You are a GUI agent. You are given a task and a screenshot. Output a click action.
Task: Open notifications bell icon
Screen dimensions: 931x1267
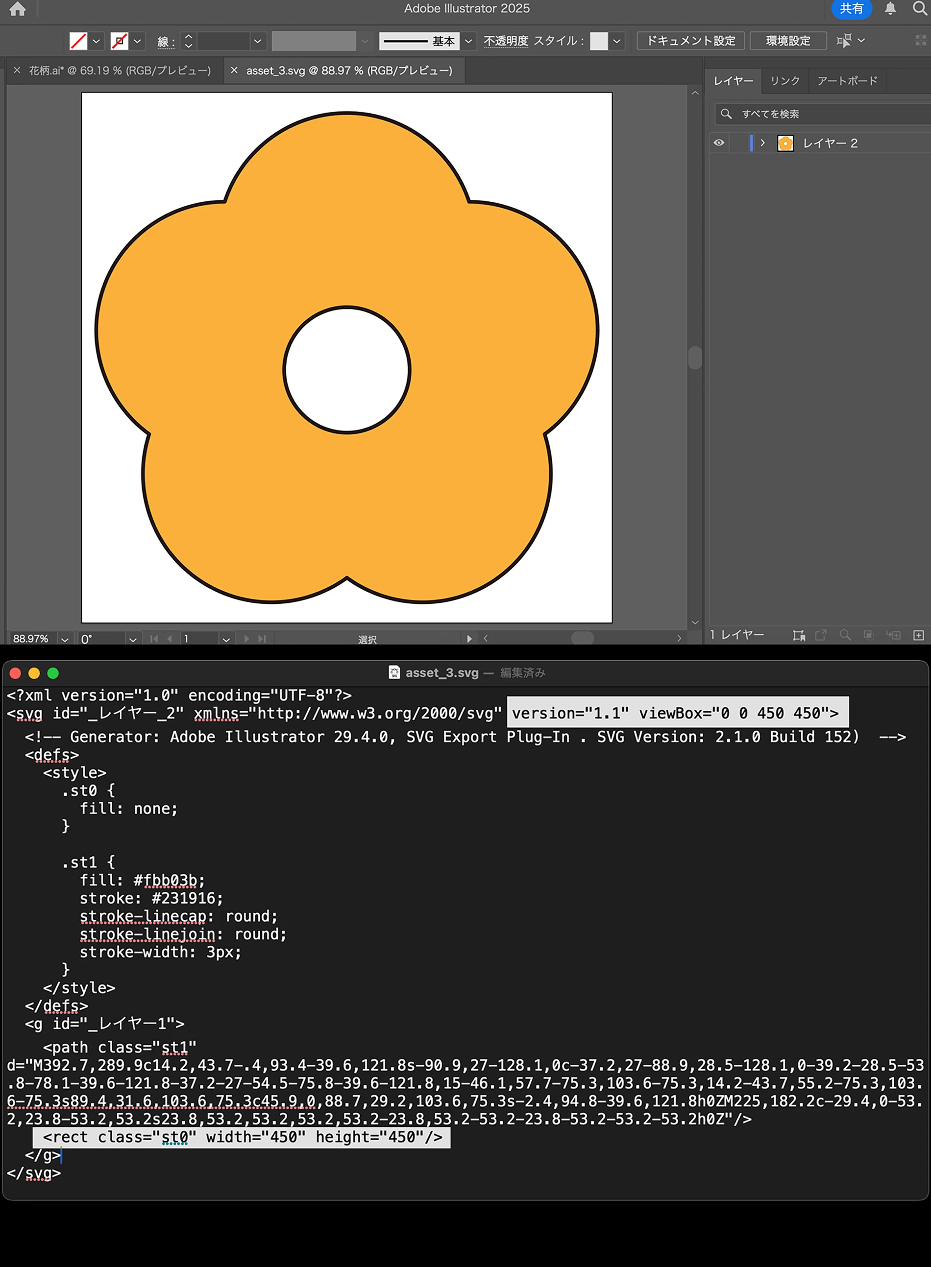pyautogui.click(x=890, y=8)
